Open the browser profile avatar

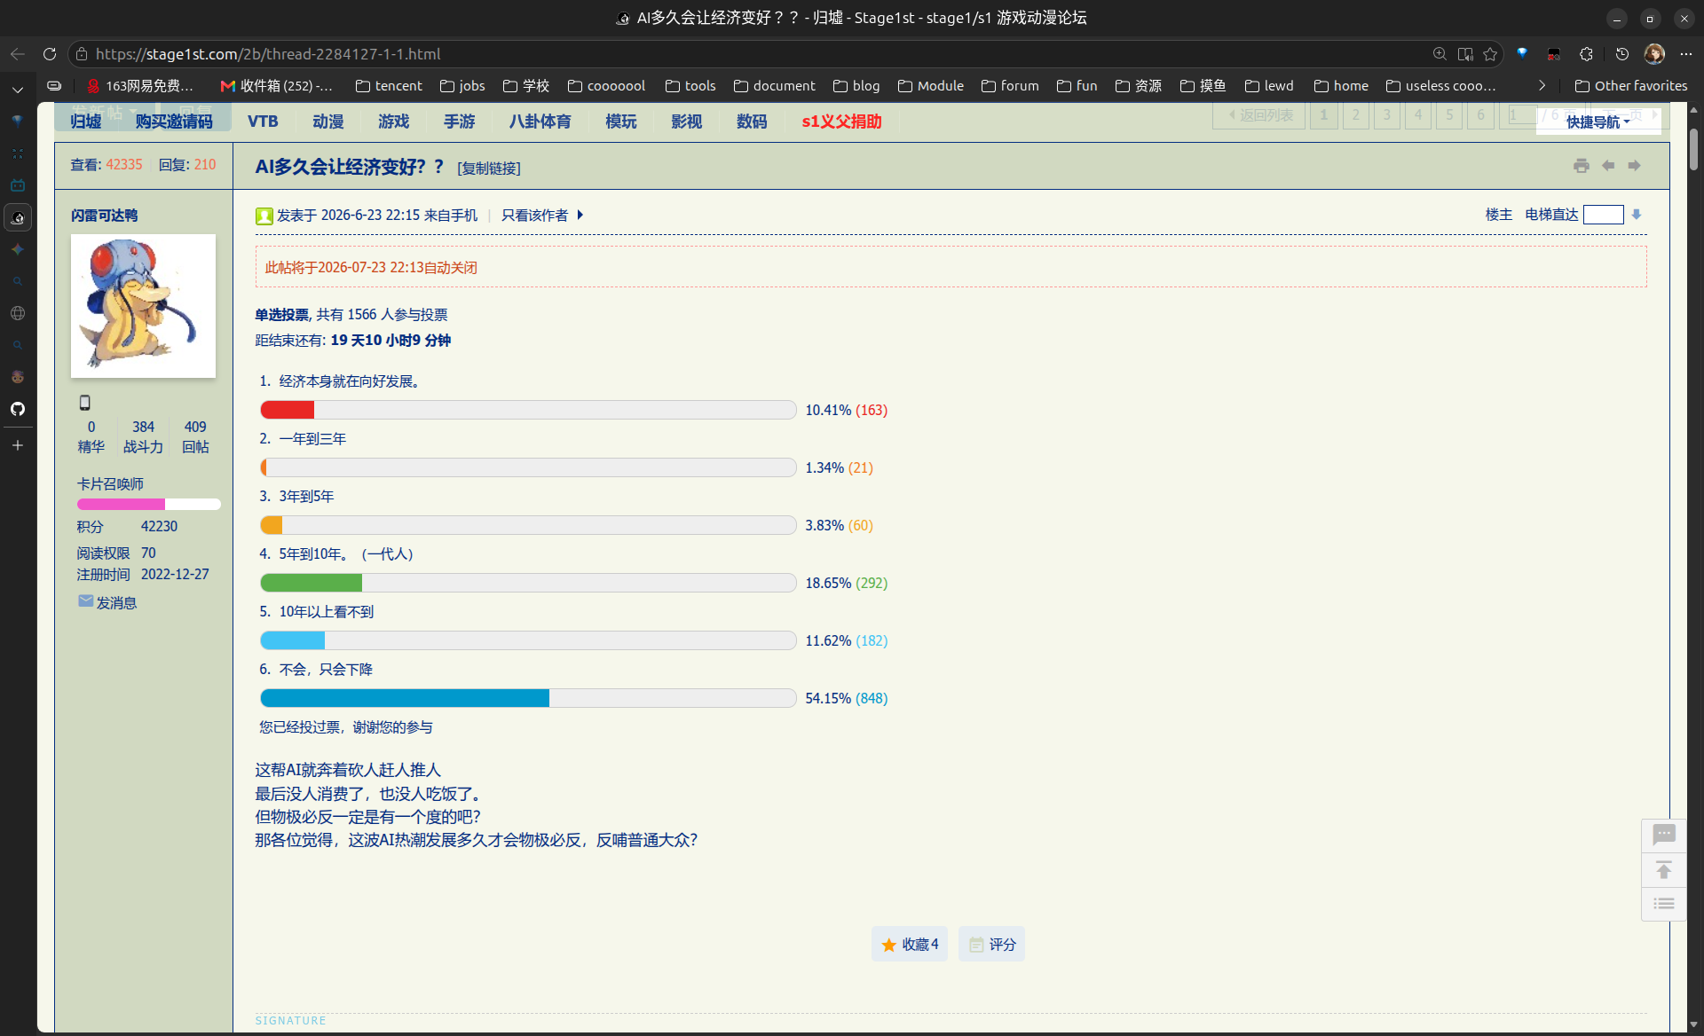(x=1654, y=54)
